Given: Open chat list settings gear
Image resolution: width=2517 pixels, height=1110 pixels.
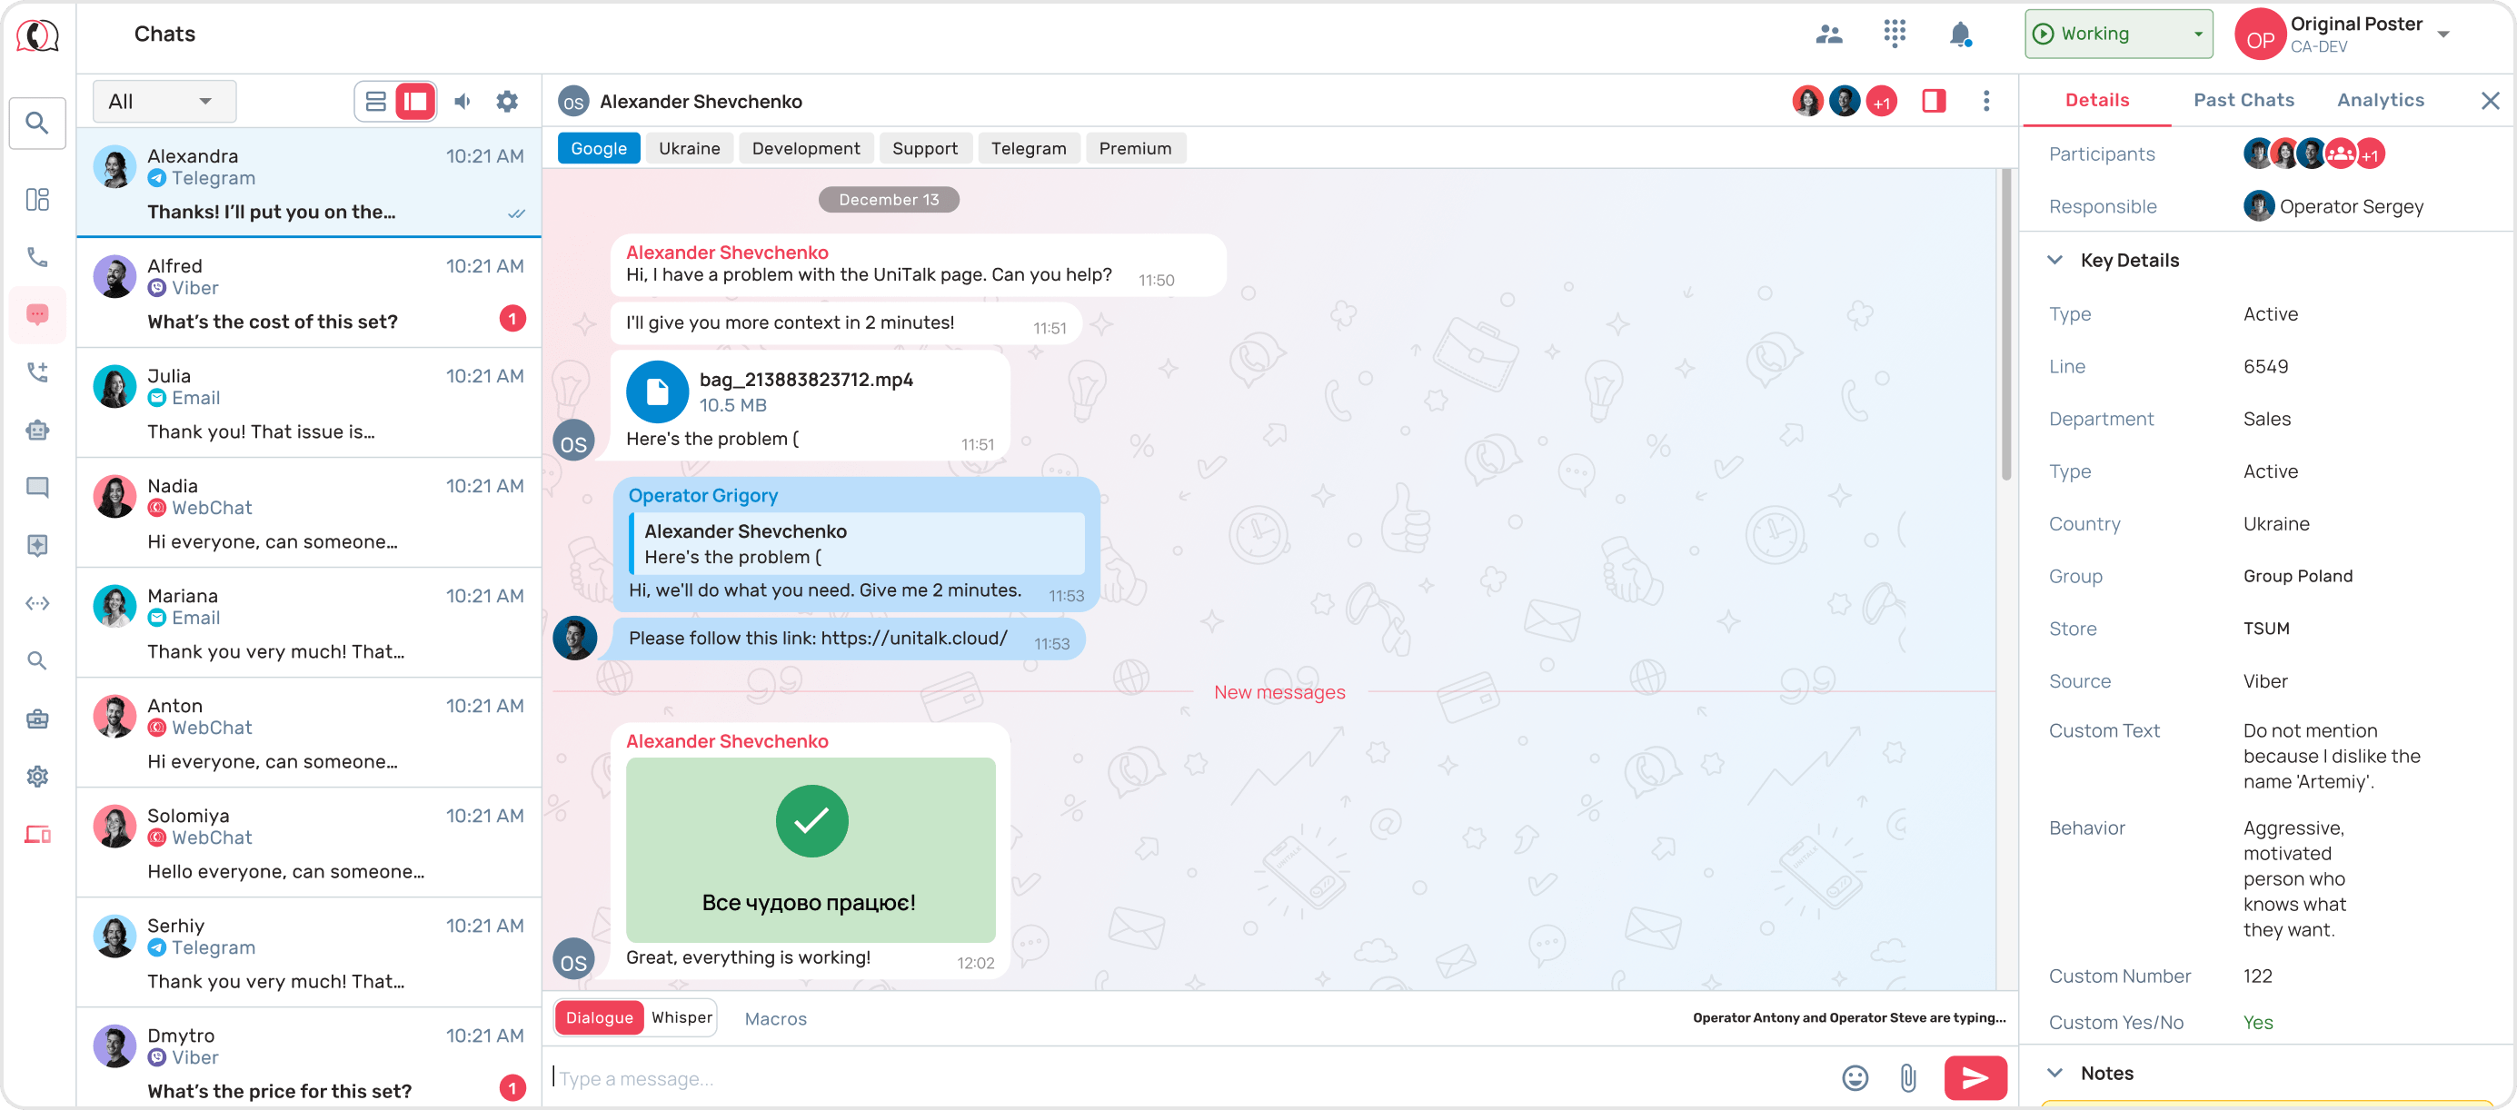Looking at the screenshot, I should tap(506, 102).
